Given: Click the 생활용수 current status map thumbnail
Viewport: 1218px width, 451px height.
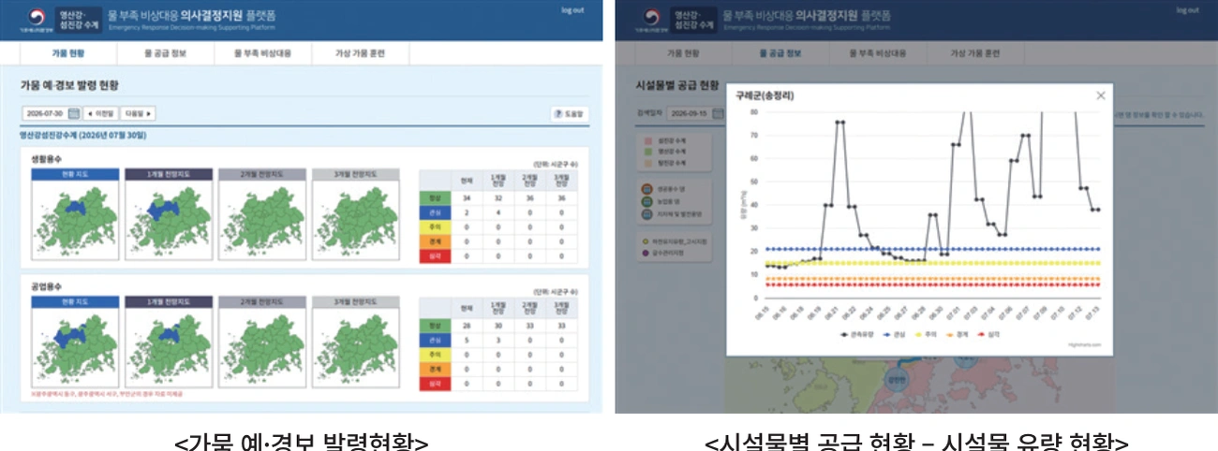Looking at the screenshot, I should pyautogui.click(x=74, y=220).
